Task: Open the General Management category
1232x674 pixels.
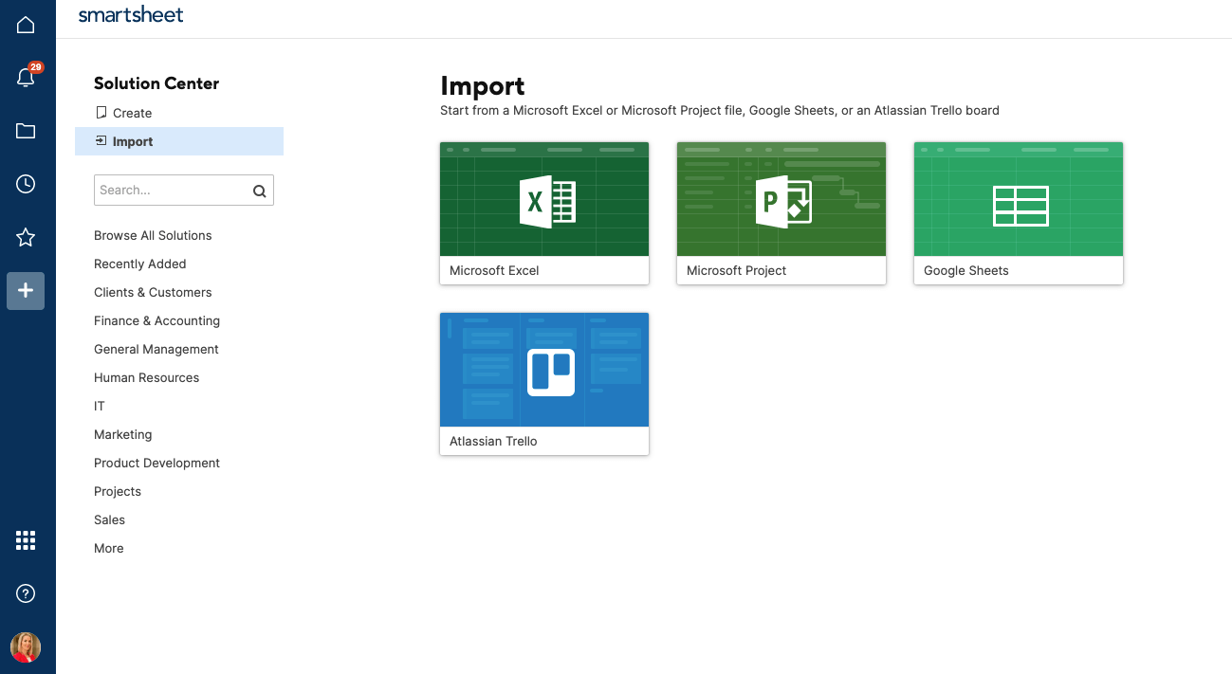Action: coord(156,349)
